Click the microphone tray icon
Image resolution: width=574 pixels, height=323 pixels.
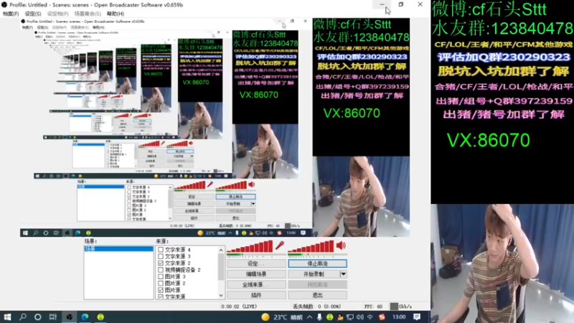point(319,317)
